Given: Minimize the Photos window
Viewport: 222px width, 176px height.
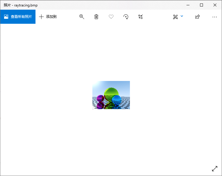Looking at the screenshot, I should click(188, 5).
